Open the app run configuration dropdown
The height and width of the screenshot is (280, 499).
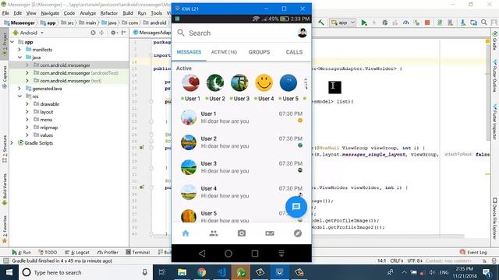(343, 23)
